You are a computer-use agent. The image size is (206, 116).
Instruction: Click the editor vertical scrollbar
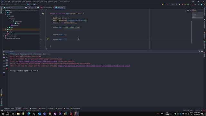click(191, 32)
